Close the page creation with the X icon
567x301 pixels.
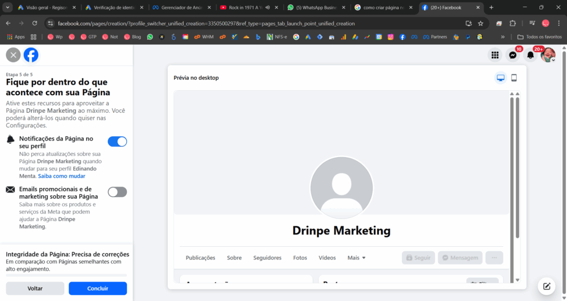coord(13,55)
